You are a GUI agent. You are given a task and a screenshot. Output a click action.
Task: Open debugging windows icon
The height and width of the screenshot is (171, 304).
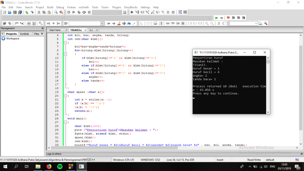coord(180,12)
